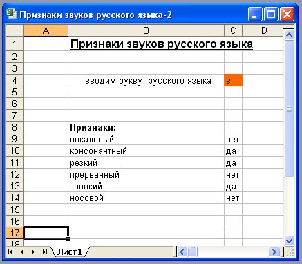The height and width of the screenshot is (264, 302).
Task: Click the selected cell A17
Action: [x=46, y=233]
